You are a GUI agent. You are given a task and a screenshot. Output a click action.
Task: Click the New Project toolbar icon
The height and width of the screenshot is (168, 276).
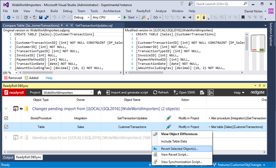(26, 17)
